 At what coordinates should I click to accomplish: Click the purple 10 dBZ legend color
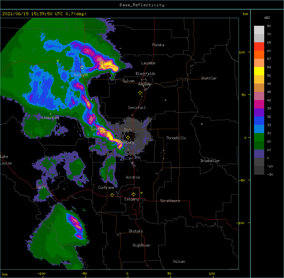pyautogui.click(x=259, y=154)
